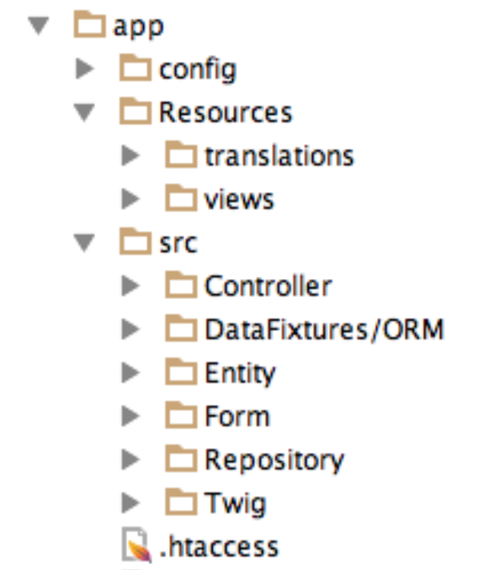The width and height of the screenshot is (481, 570).
Task: Click the src folder icon
Action: [135, 242]
